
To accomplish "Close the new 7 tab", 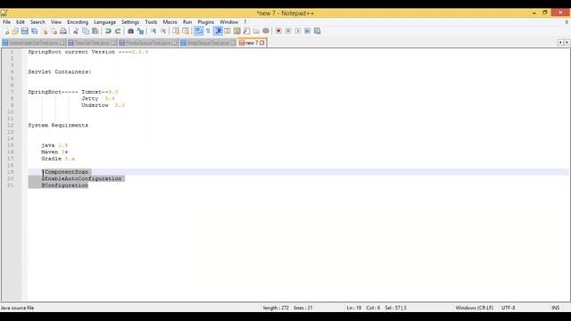I will pos(261,43).
